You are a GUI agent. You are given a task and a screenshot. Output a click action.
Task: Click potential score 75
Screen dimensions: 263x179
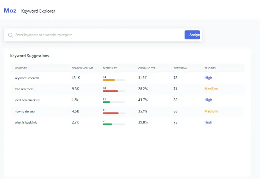pyautogui.click(x=175, y=122)
